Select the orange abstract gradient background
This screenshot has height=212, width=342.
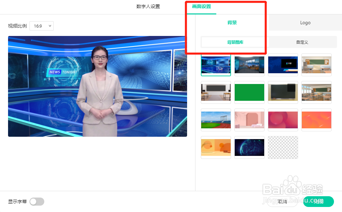(317, 120)
